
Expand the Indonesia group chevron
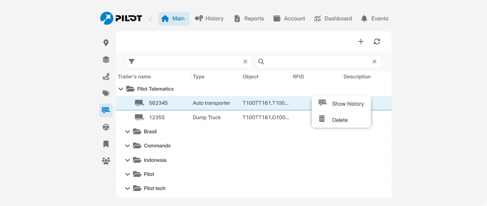pos(128,160)
